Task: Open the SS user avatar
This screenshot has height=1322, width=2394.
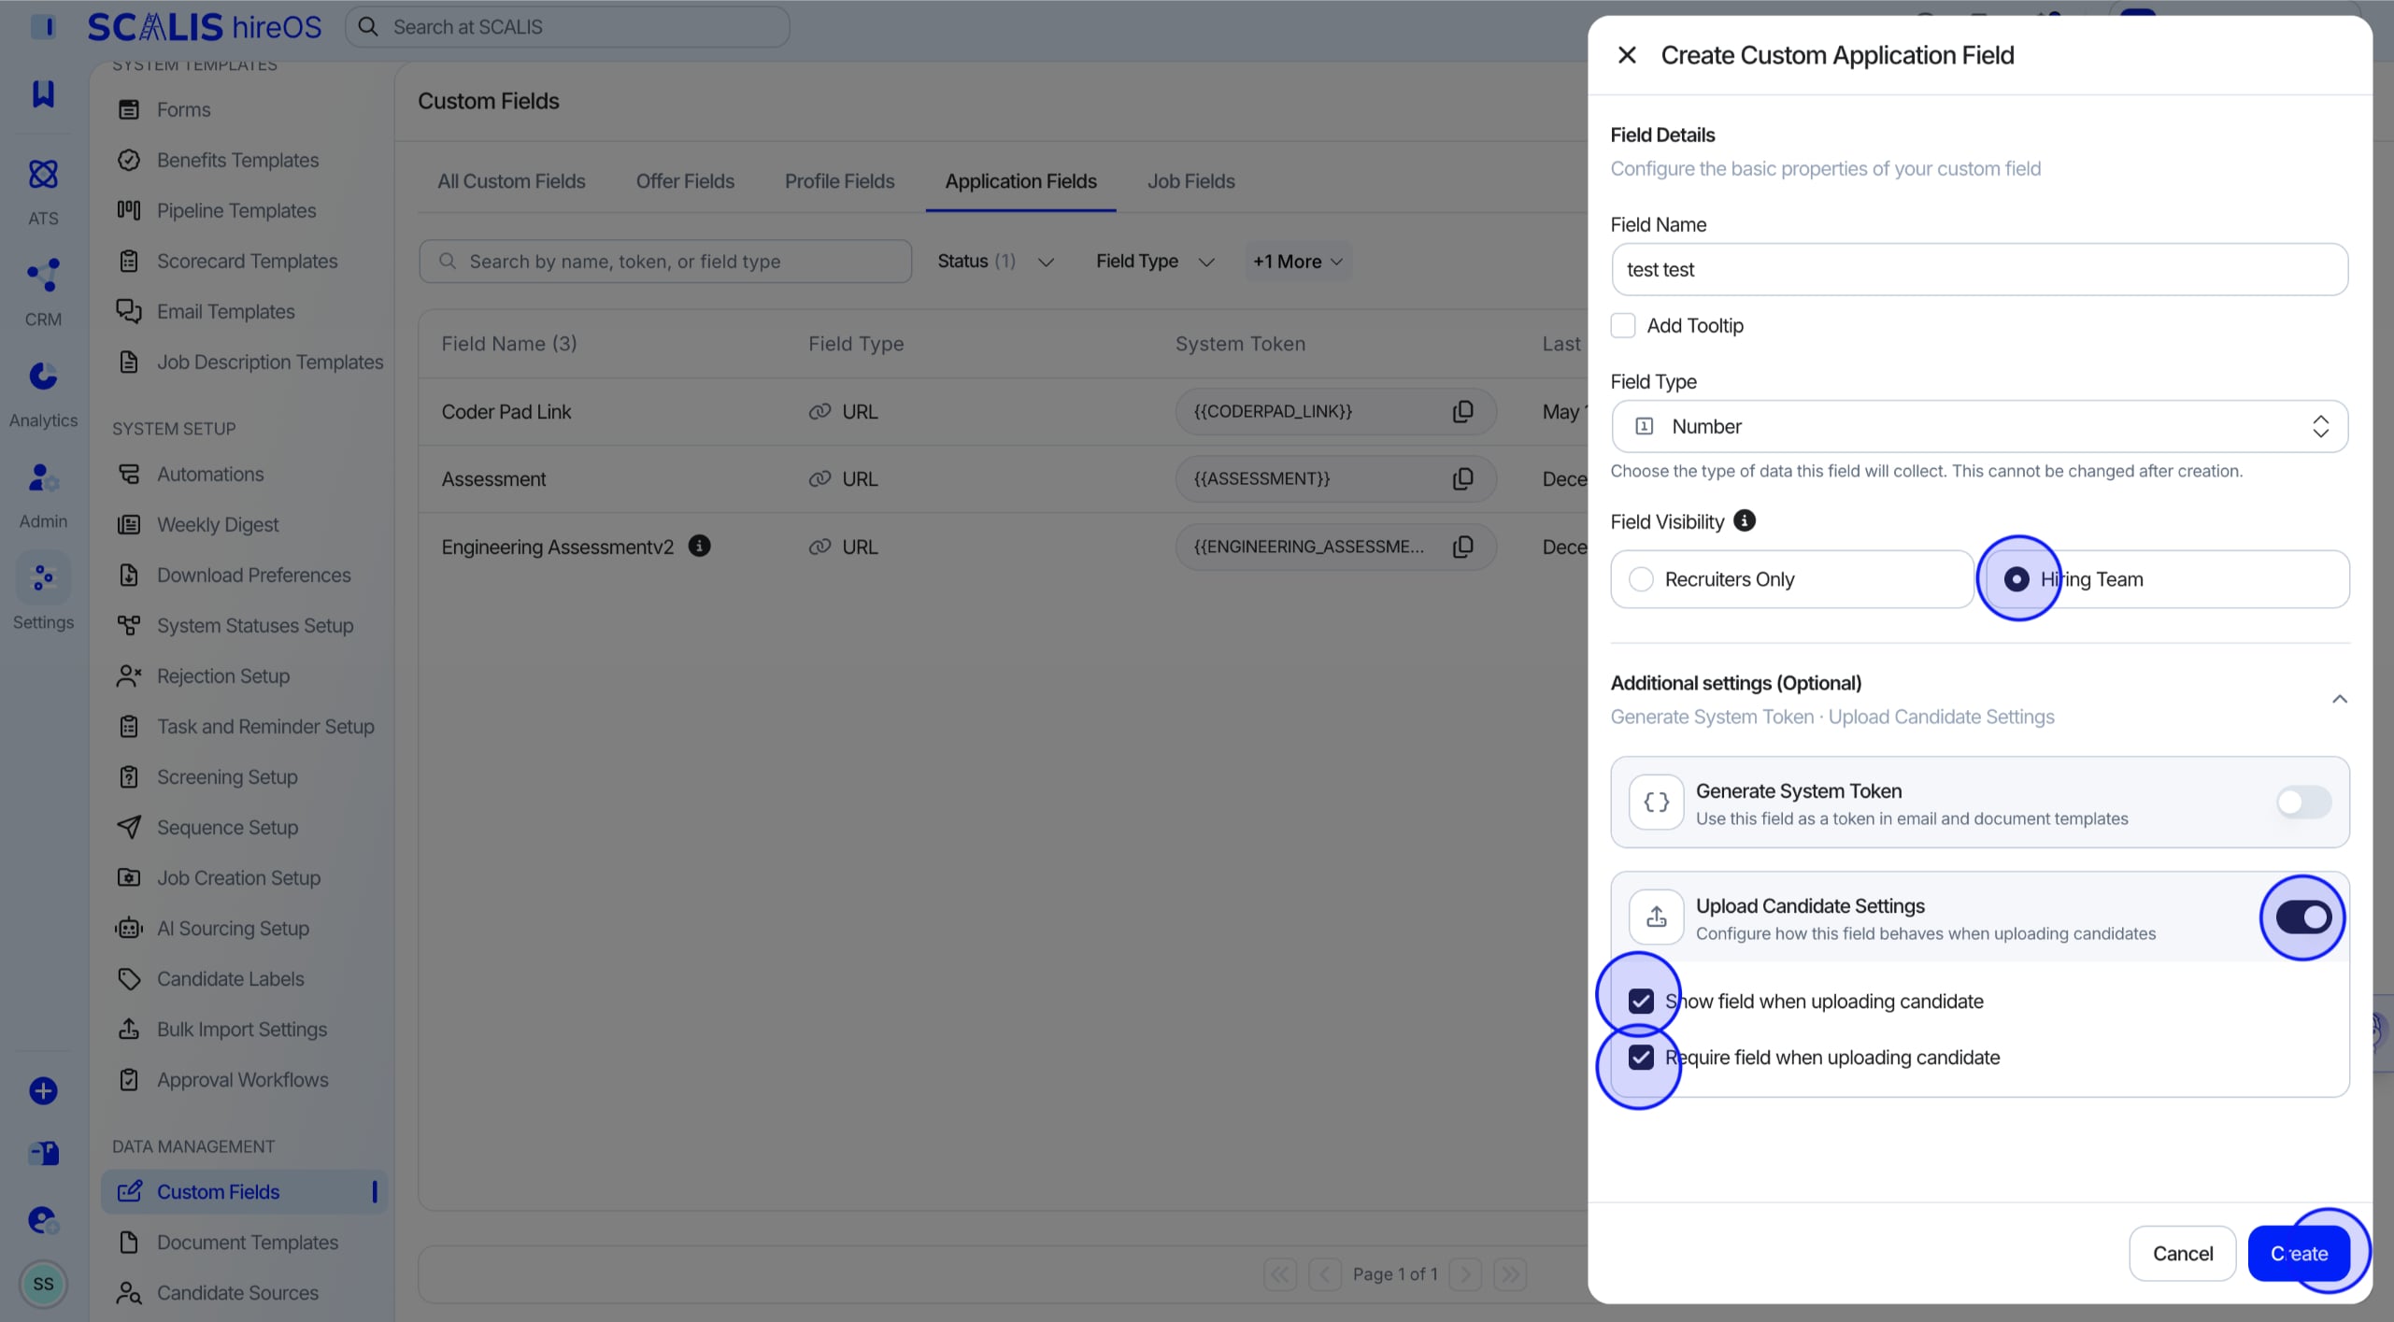Action: point(43,1284)
